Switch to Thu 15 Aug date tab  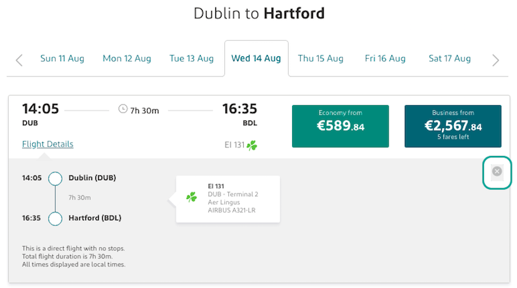(x=321, y=58)
